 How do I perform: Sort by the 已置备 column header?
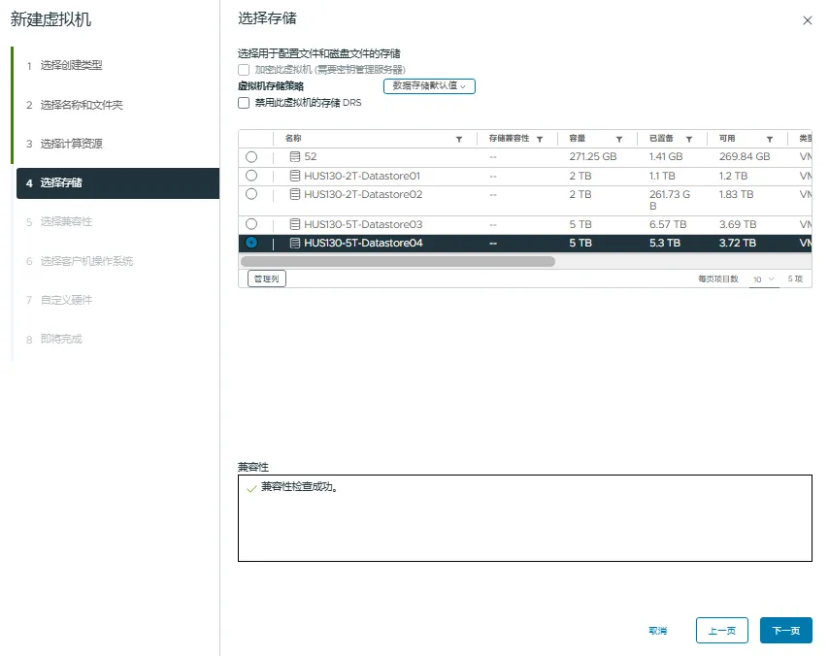[661, 139]
